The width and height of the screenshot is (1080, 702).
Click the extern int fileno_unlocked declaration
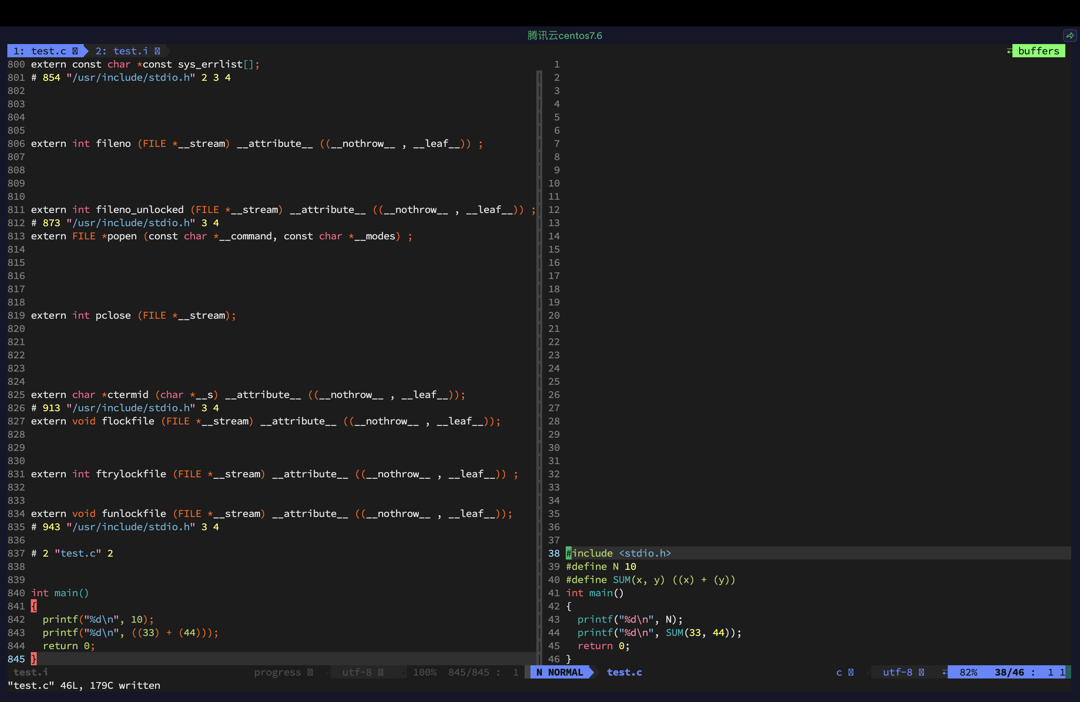click(x=283, y=210)
